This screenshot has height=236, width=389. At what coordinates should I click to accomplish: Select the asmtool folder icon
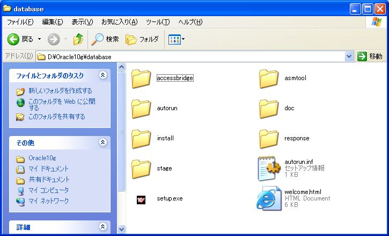coord(268,78)
